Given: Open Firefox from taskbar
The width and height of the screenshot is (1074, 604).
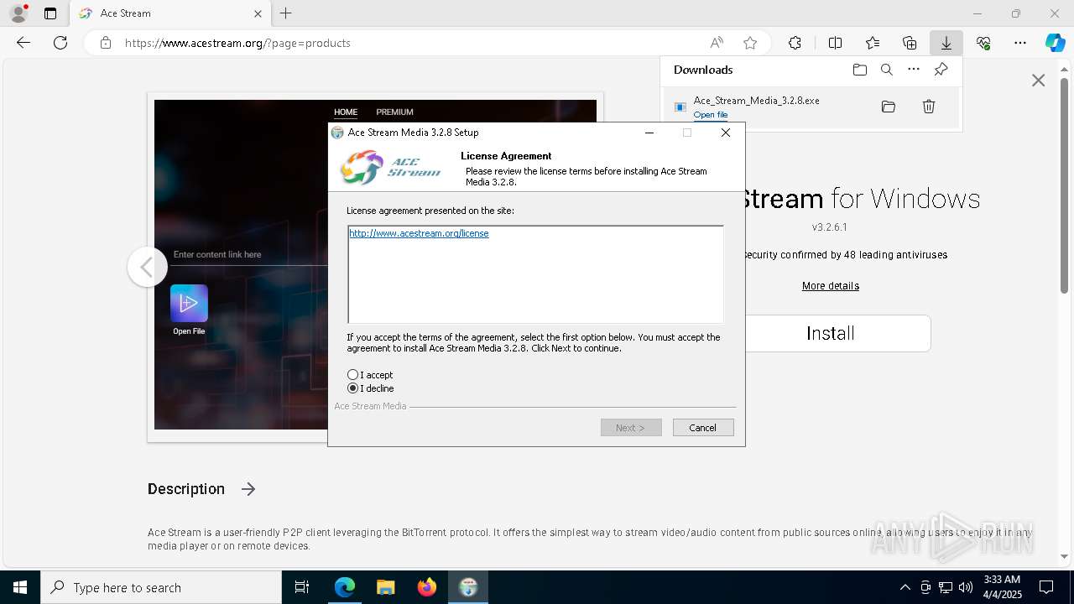Looking at the screenshot, I should click(427, 587).
